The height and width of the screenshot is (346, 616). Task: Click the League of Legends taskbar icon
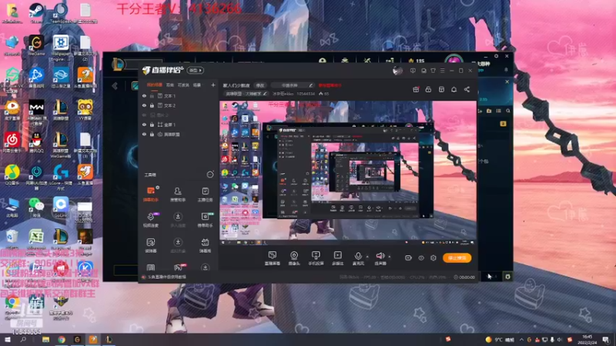coord(109,339)
